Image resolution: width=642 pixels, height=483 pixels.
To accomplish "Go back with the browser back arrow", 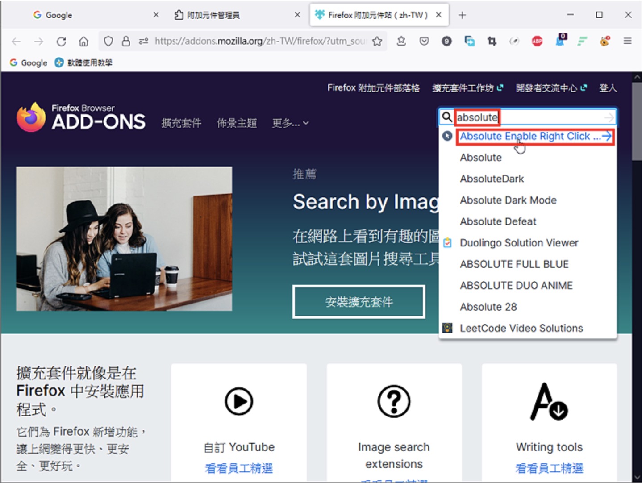I will [17, 42].
